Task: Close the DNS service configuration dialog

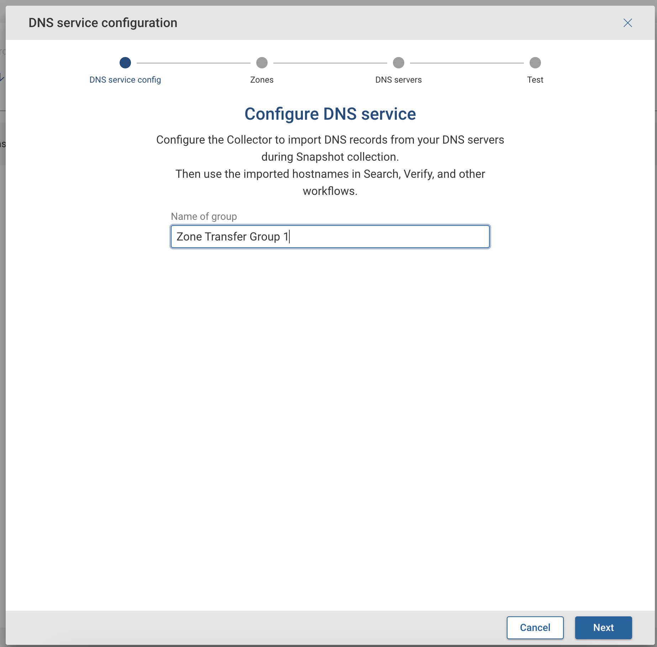Action: [x=627, y=23]
